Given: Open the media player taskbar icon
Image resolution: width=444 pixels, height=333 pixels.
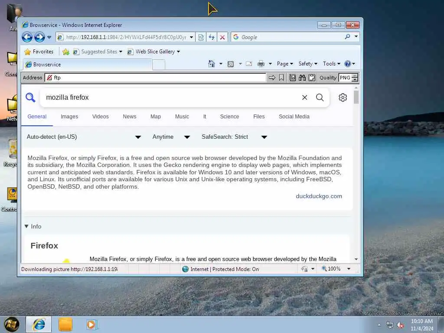Looking at the screenshot, I should coord(91,324).
